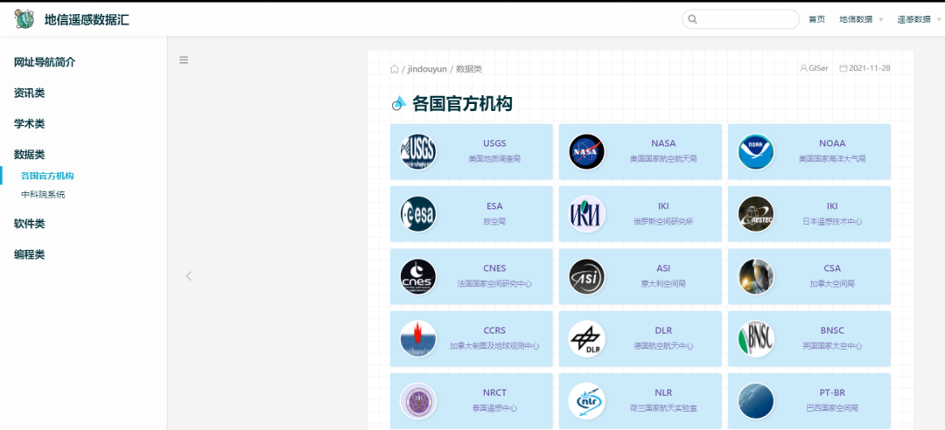
Task: Click the home breadcrumb icon
Action: pyautogui.click(x=395, y=69)
